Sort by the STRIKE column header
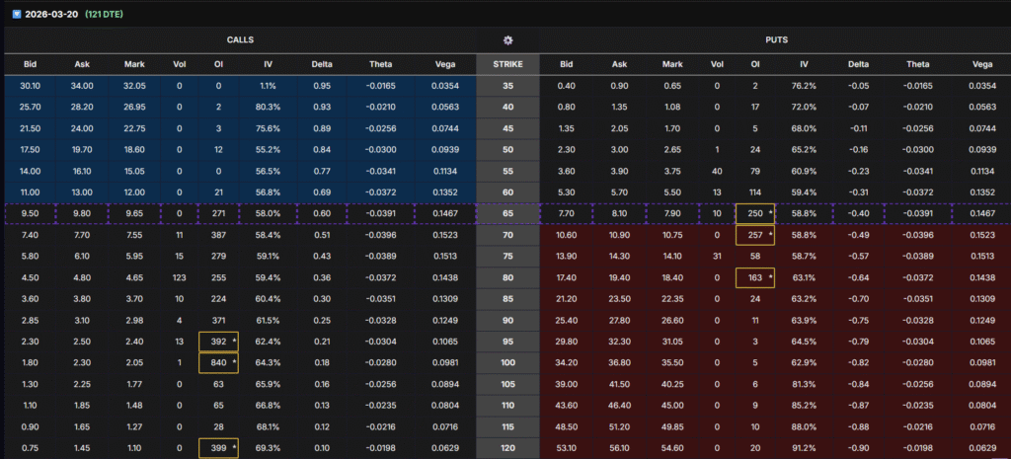This screenshot has height=459, width=1011. [x=507, y=64]
